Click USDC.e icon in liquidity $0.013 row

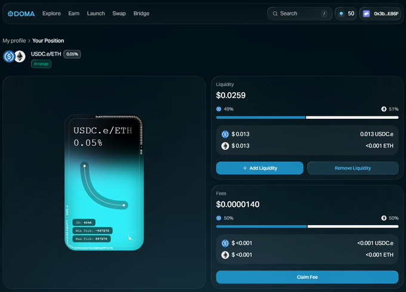[x=225, y=134]
